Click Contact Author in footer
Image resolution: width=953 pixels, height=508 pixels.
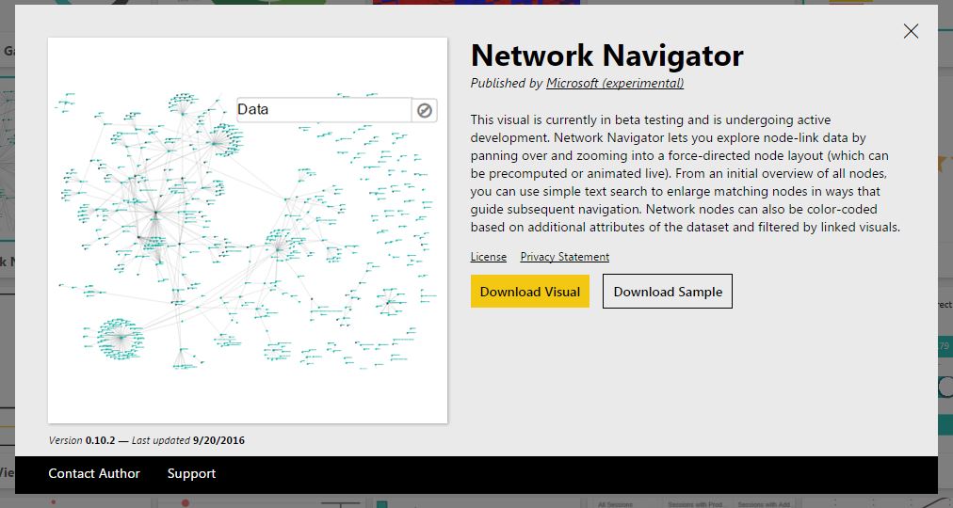pyautogui.click(x=94, y=473)
